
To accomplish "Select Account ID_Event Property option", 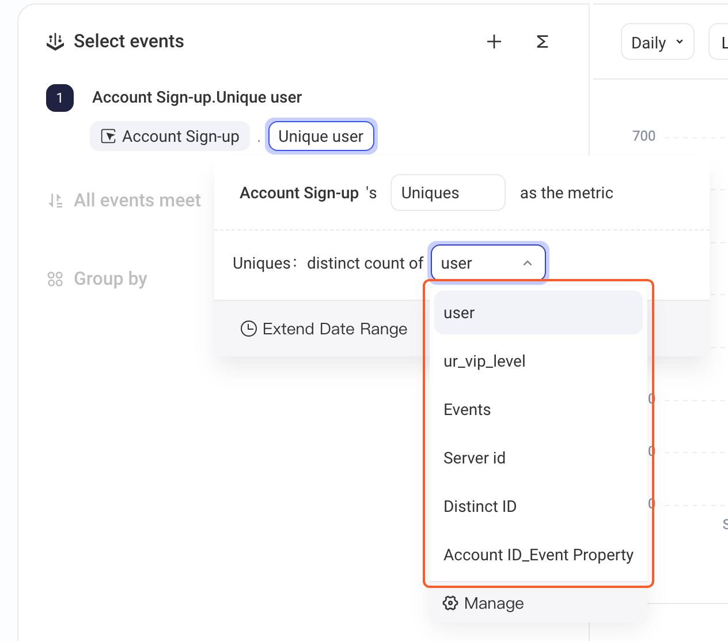I will point(539,555).
